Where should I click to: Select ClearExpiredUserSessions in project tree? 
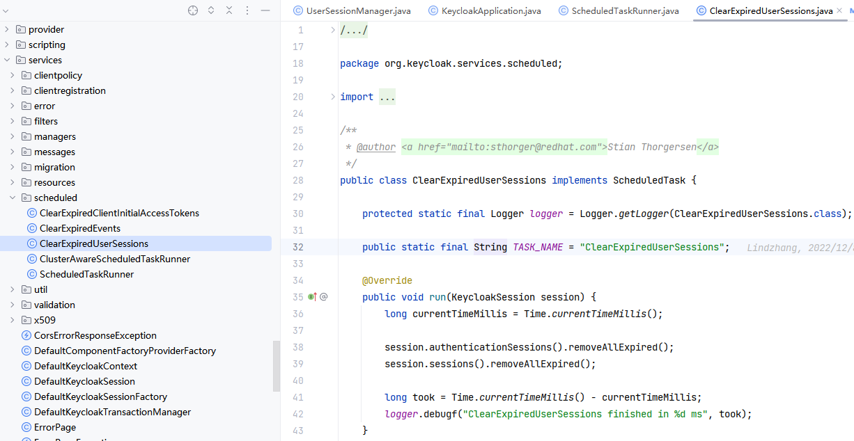point(136,243)
